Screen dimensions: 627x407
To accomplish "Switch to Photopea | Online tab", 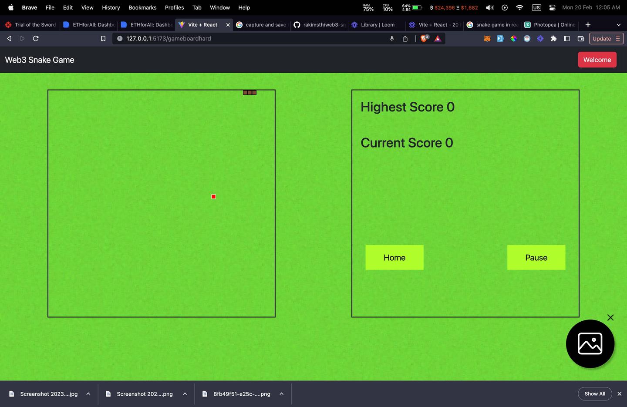I will click(550, 25).
